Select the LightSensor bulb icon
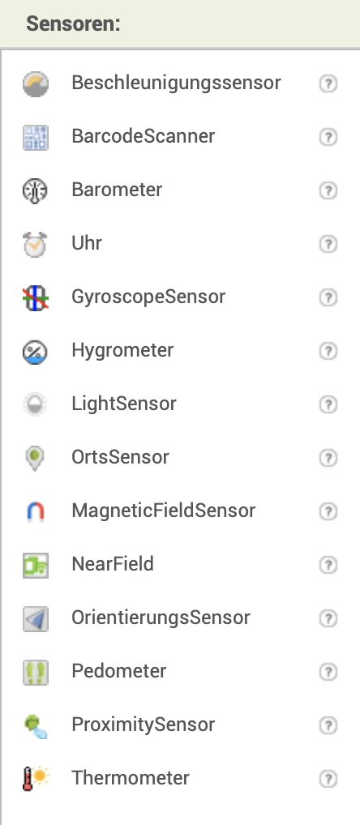Image resolution: width=360 pixels, height=825 pixels. (35, 404)
